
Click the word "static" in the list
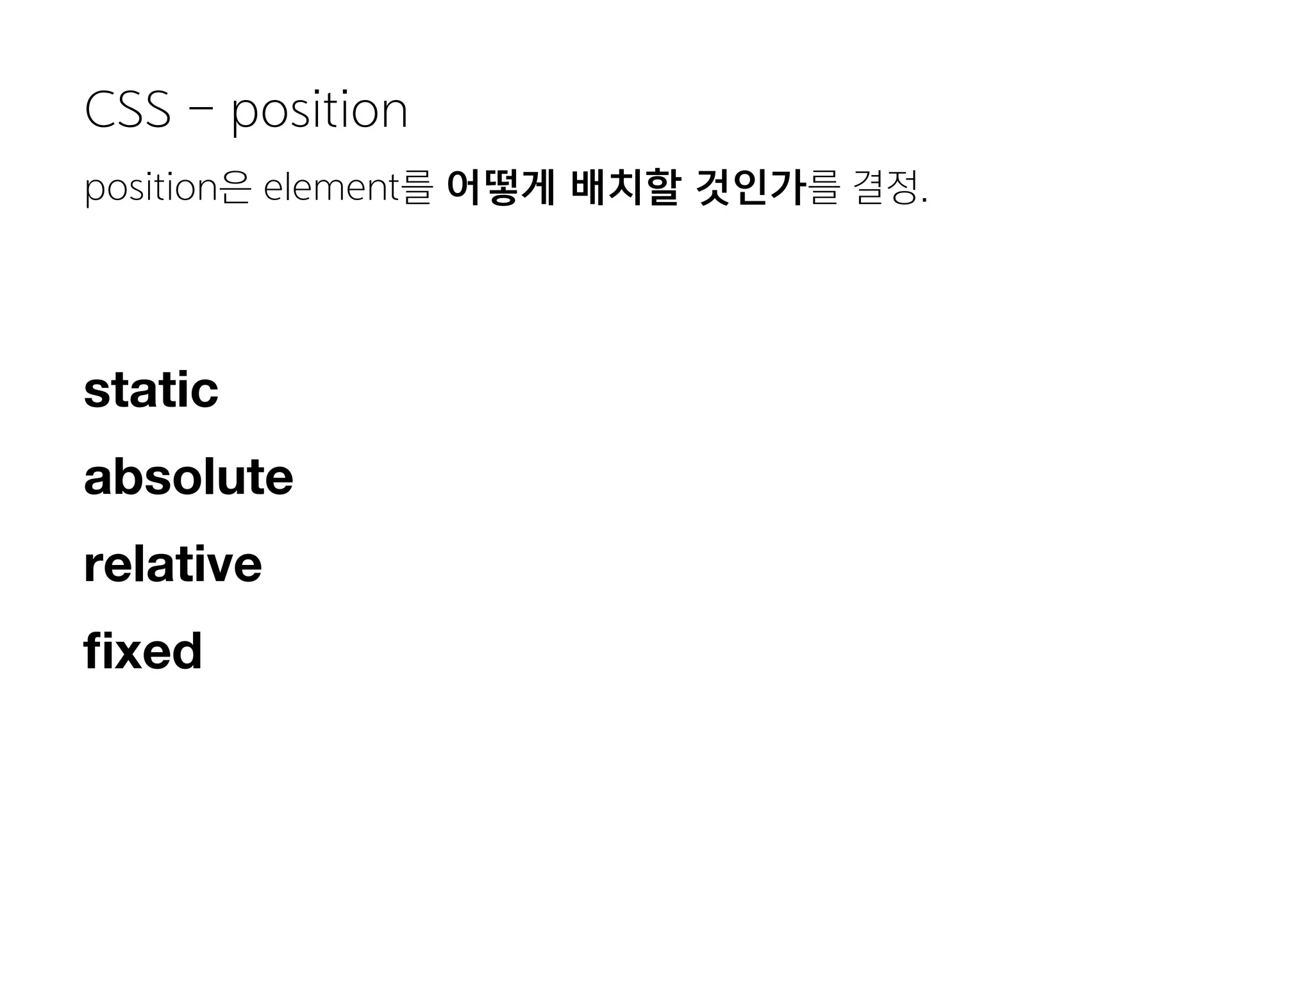(x=151, y=389)
